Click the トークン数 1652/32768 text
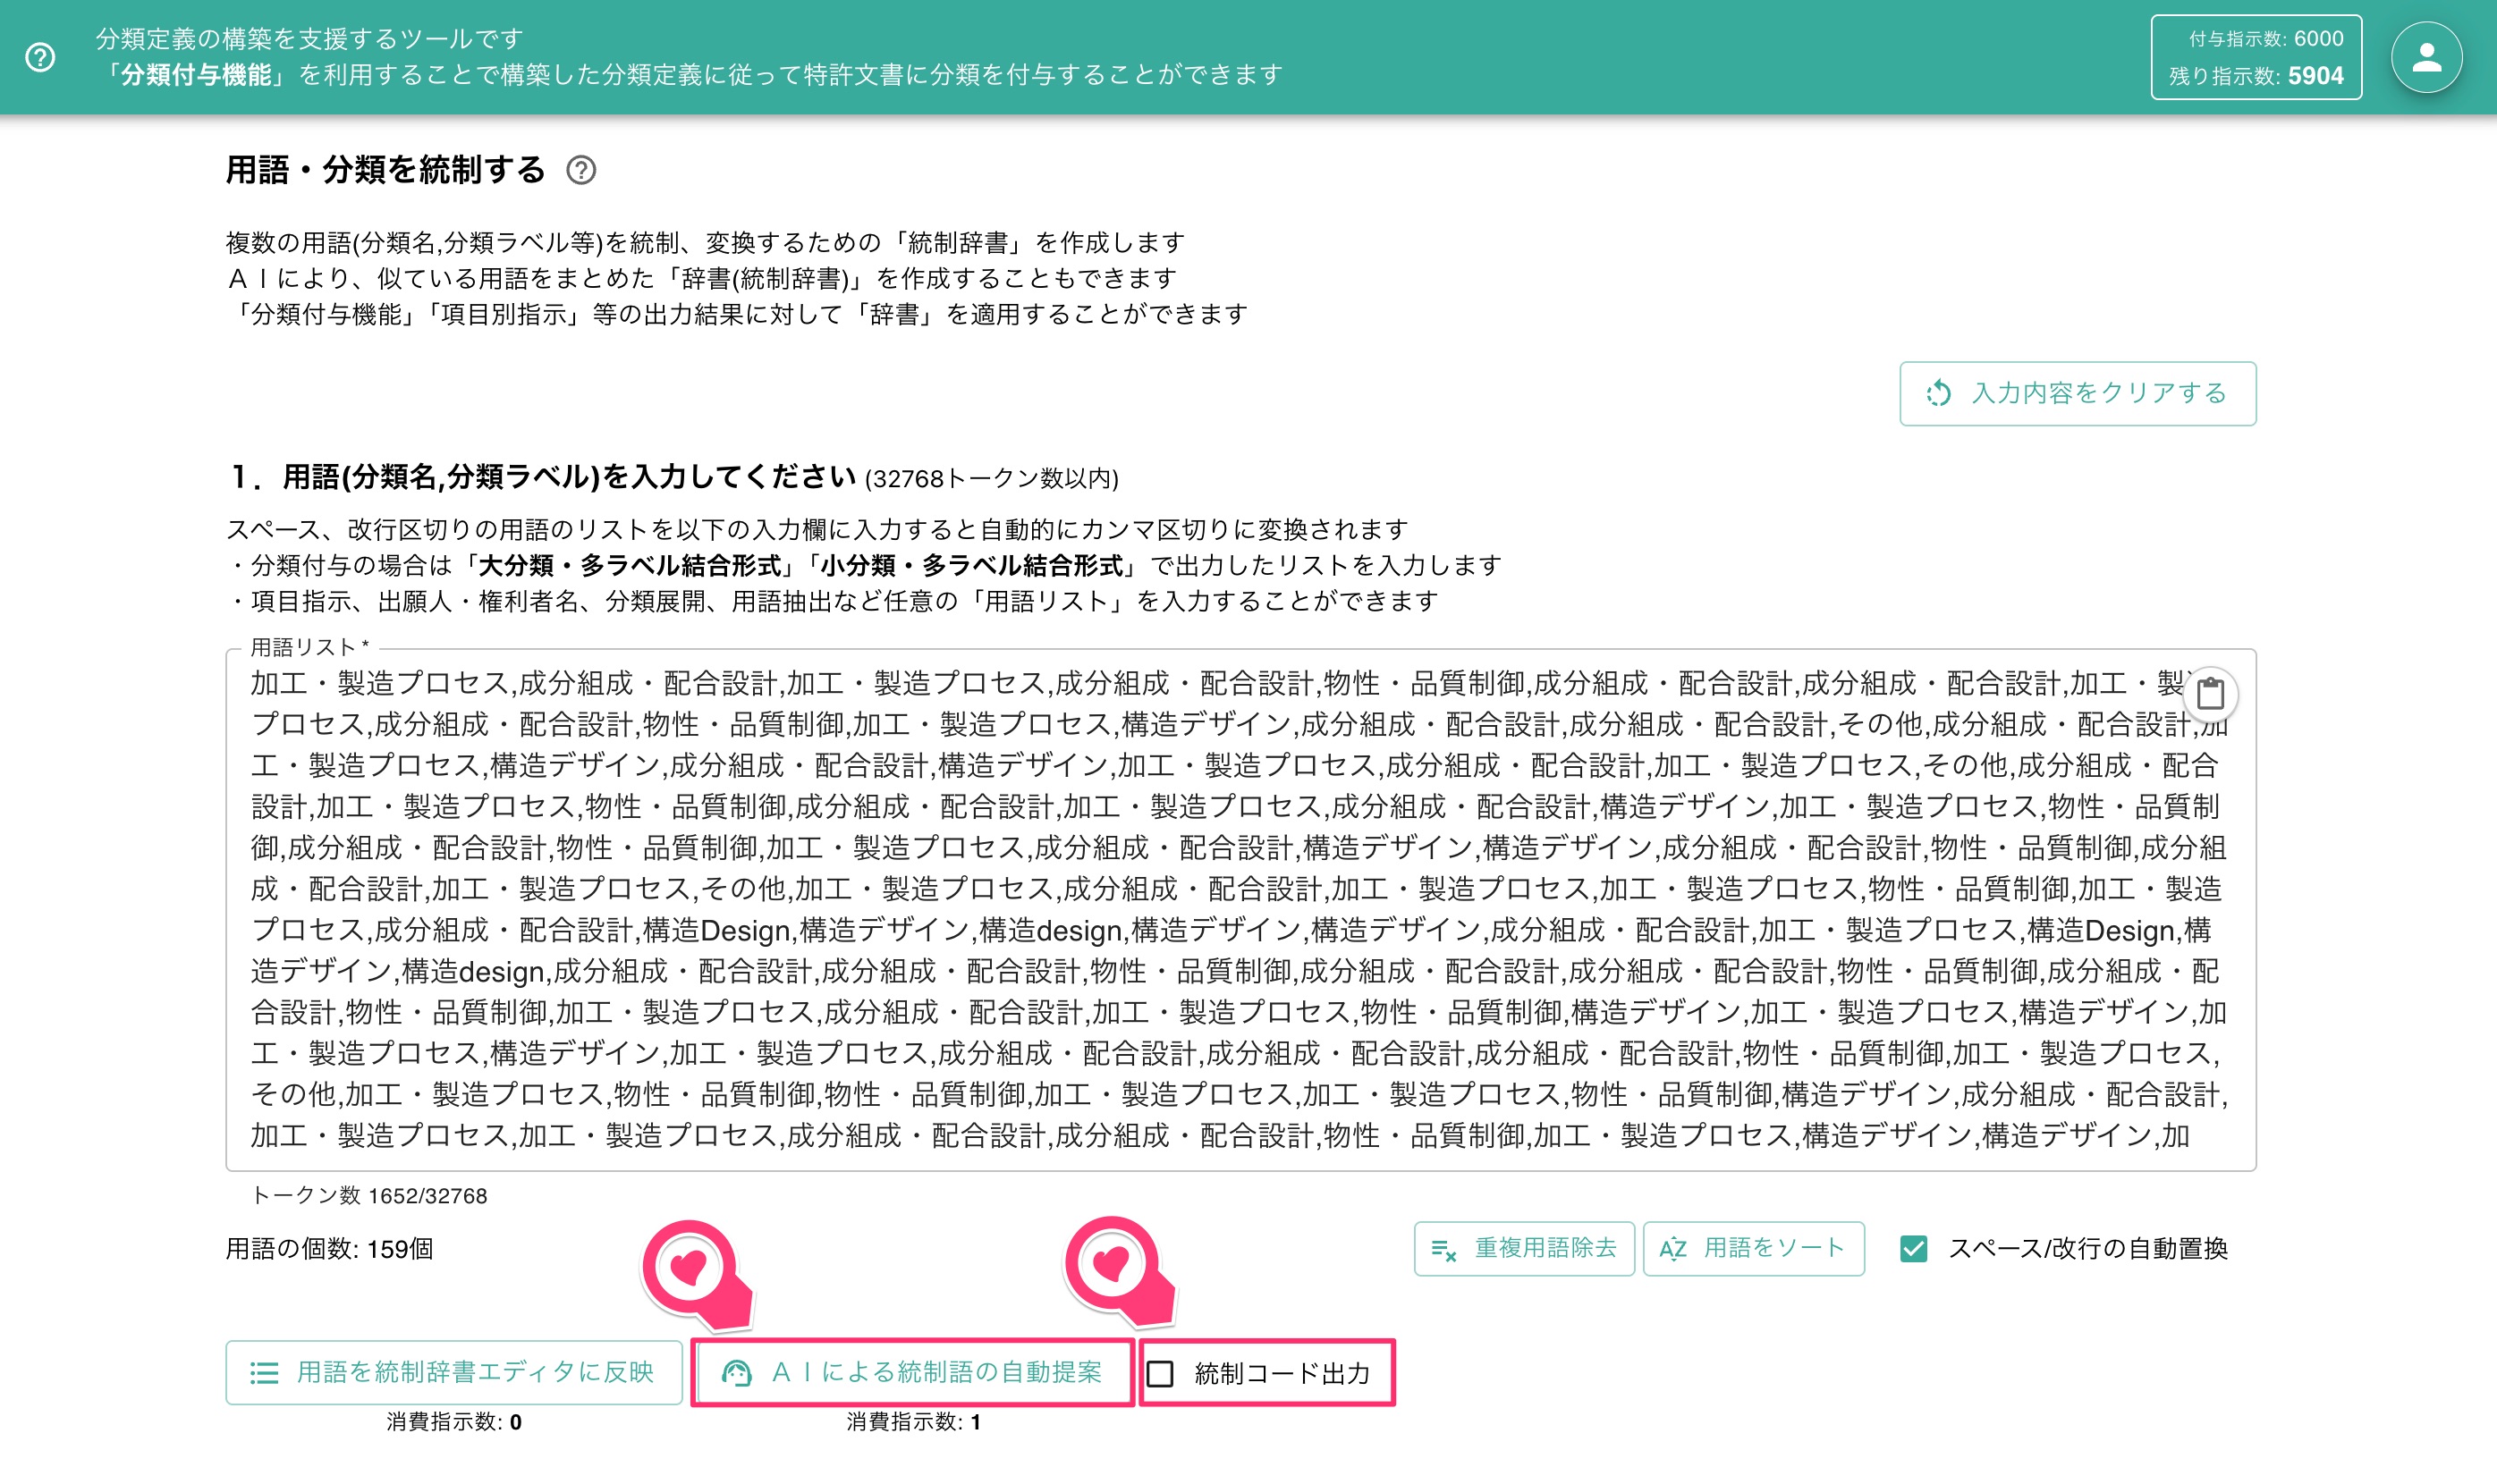 click(369, 1195)
